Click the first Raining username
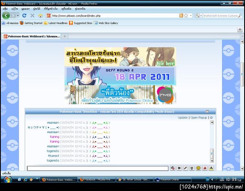Image resolution: width=245 pixels, height=191 pixels. pos(55,137)
